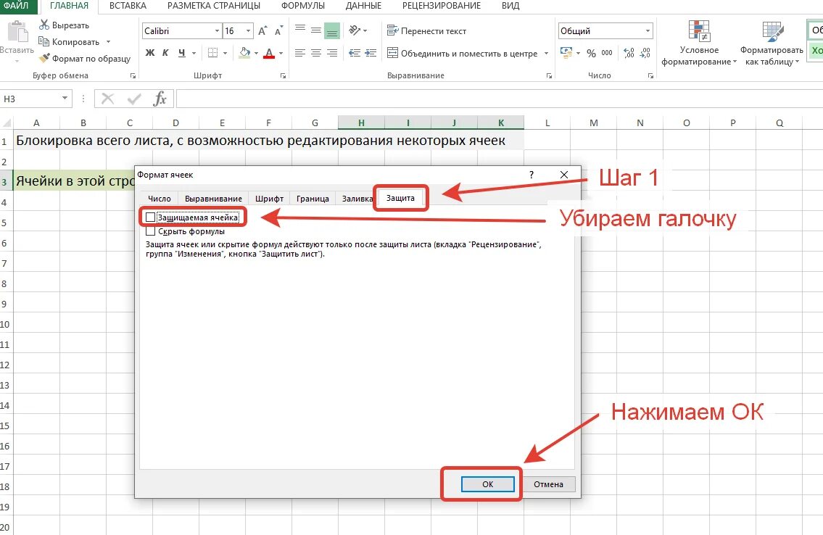This screenshot has height=535, width=823.
Task: Decrease font size with small A icon
Action: tap(278, 31)
